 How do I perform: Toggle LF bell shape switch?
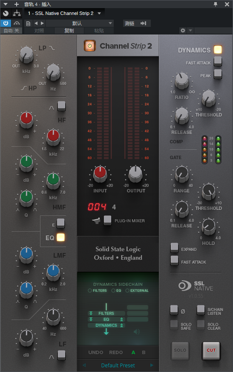[62, 355]
